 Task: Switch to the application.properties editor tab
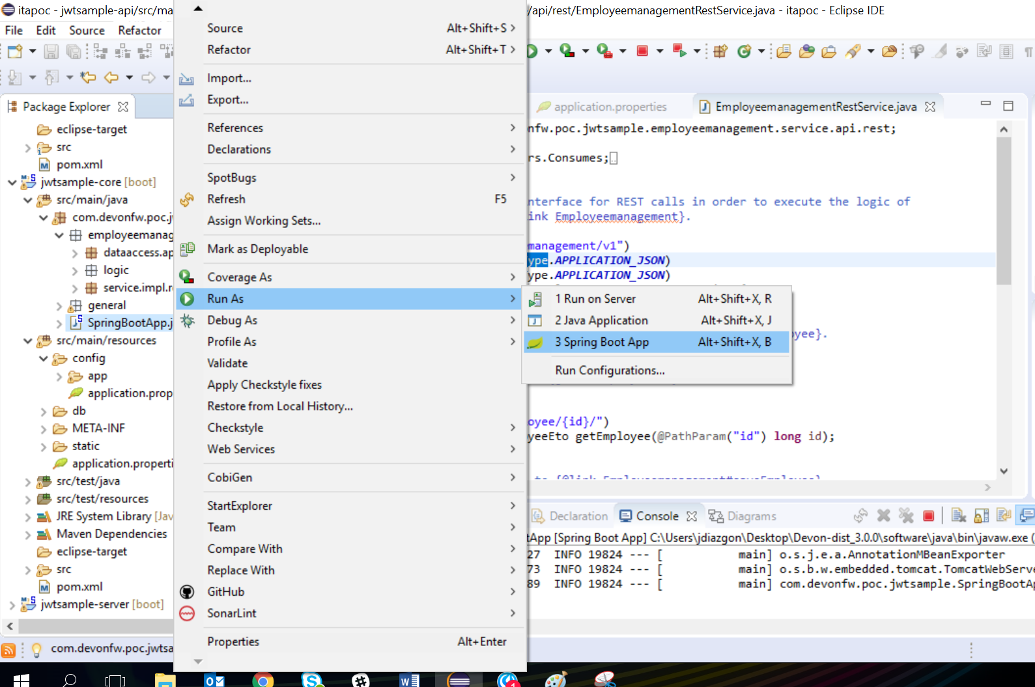[610, 107]
